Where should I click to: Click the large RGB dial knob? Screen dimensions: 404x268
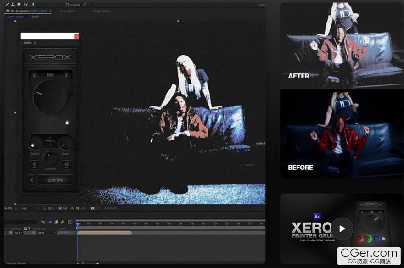point(50,97)
